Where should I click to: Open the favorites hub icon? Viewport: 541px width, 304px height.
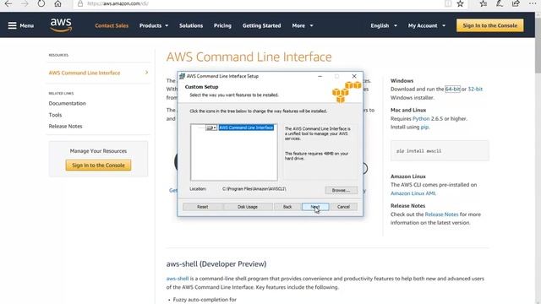(x=483, y=3)
